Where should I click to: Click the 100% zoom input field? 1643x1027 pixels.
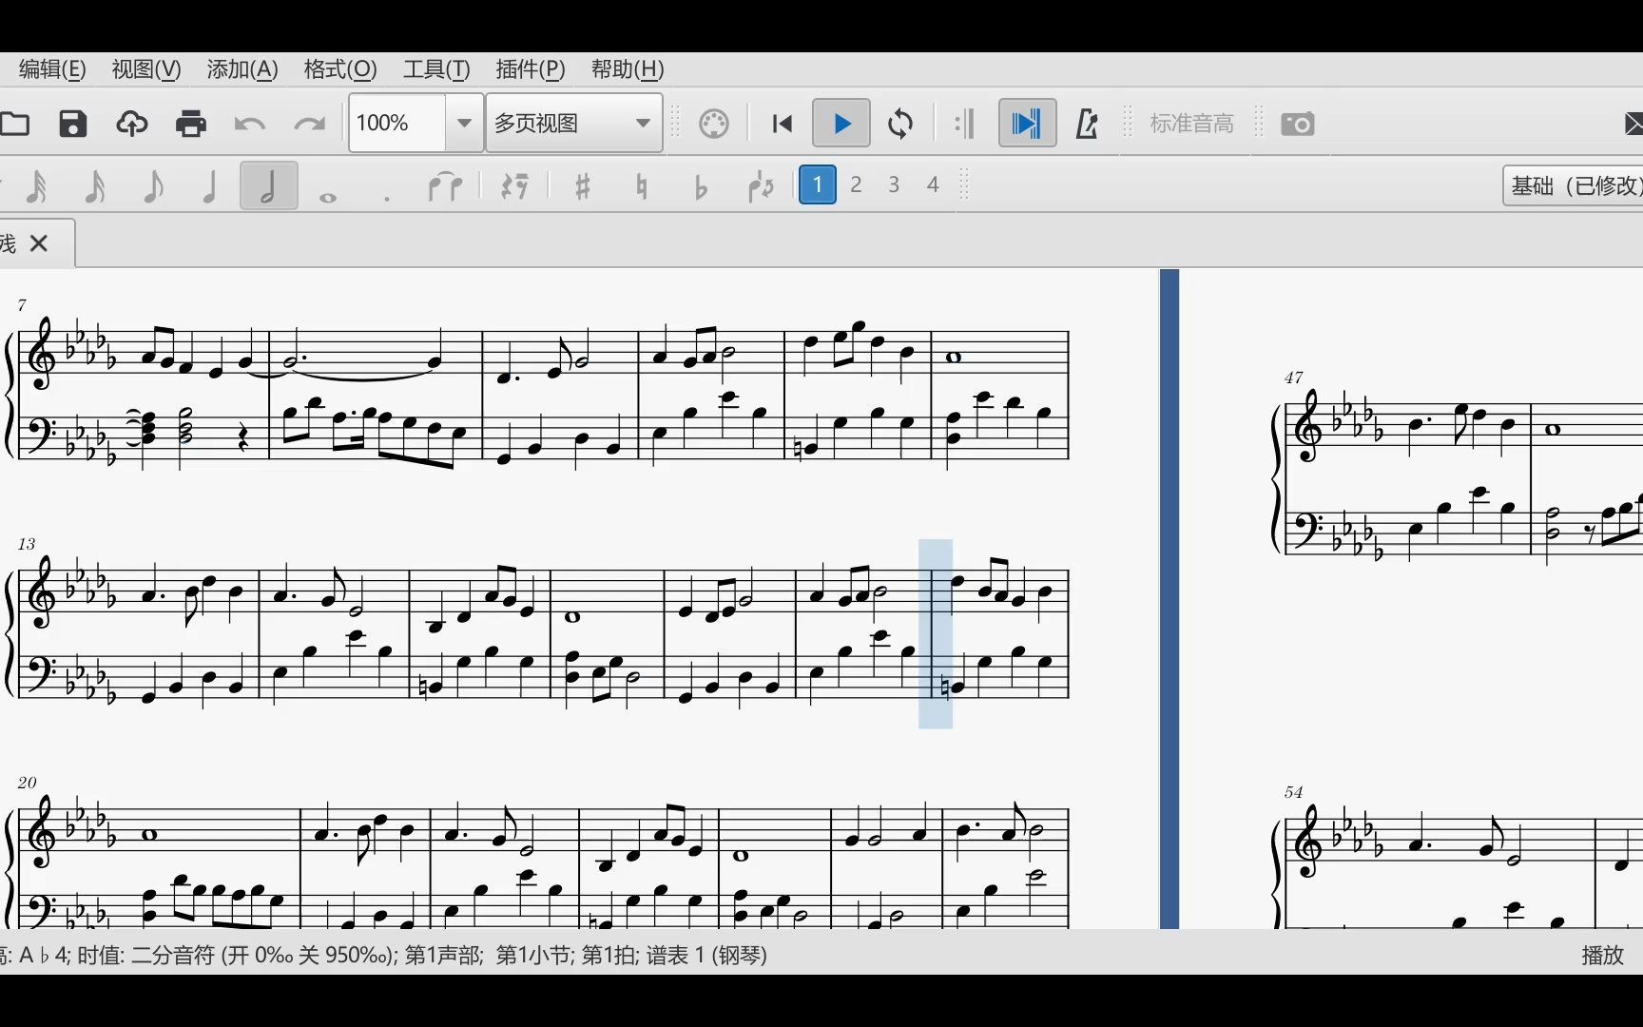(x=396, y=124)
